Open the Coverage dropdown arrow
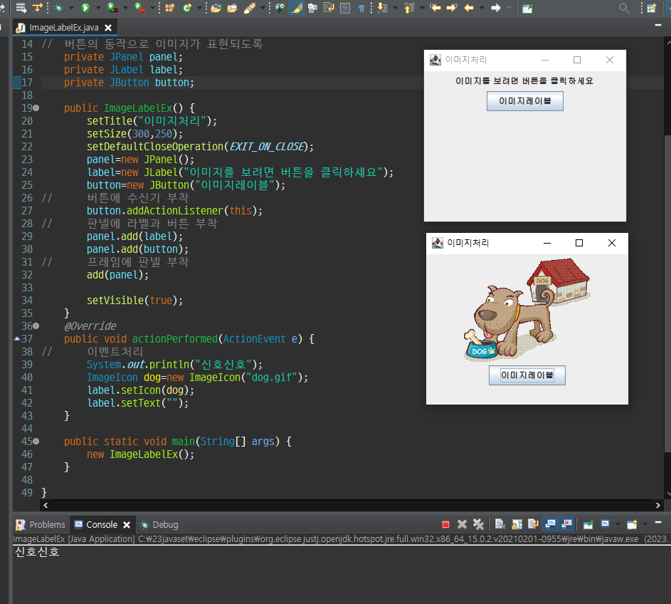Viewport: 671px width, 604px height. 125,8
